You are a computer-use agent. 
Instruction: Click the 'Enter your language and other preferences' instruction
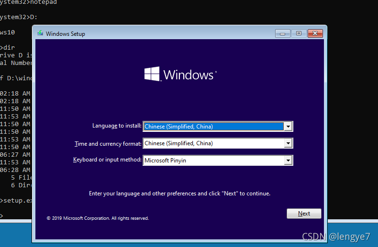click(x=179, y=193)
